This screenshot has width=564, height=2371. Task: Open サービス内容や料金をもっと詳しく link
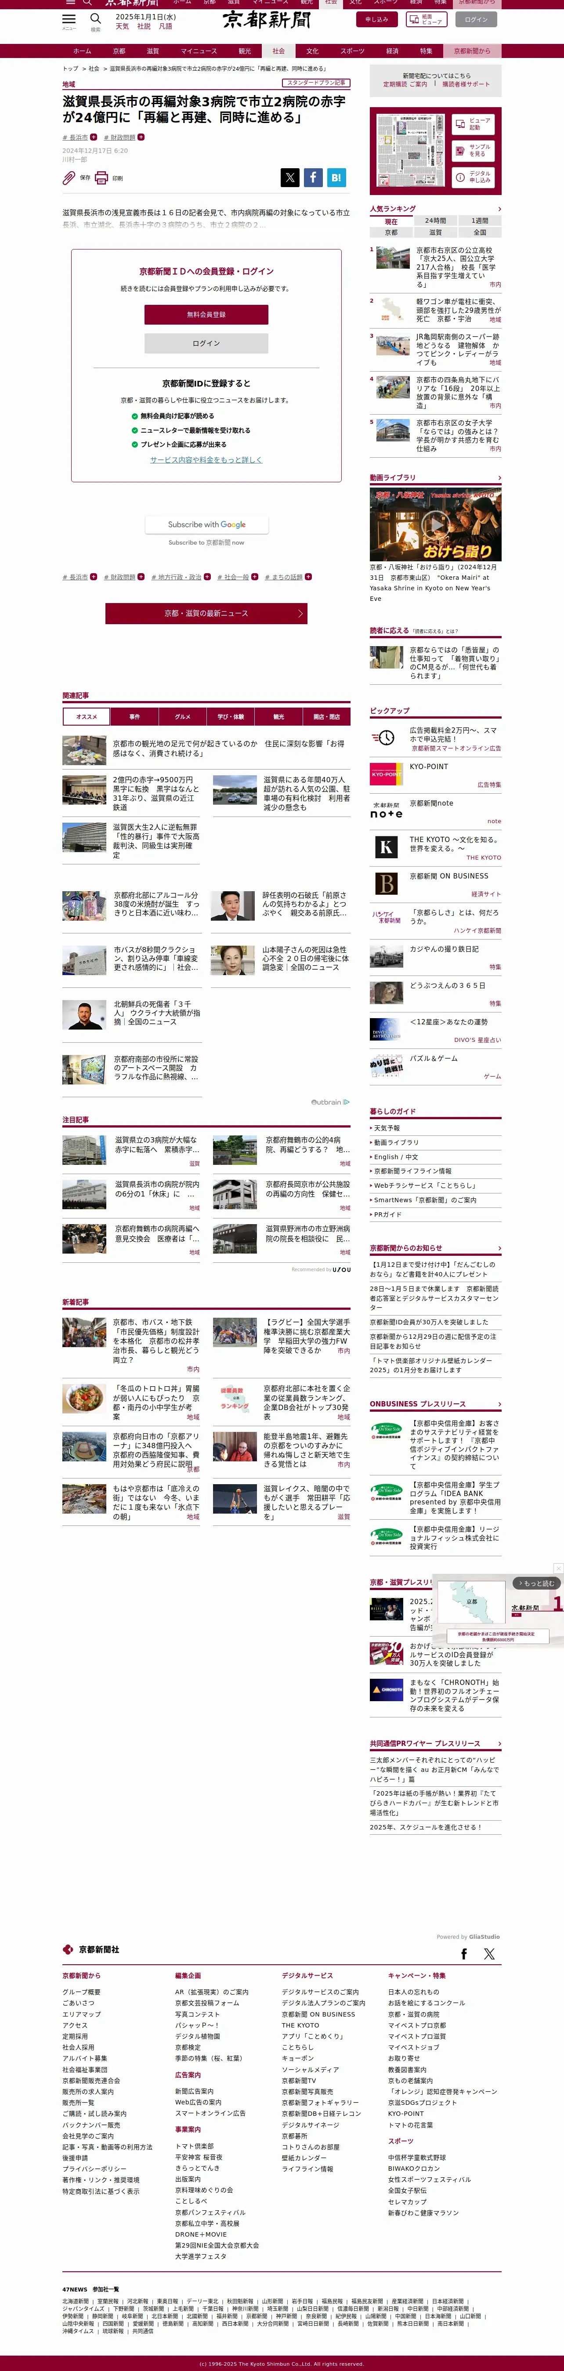coord(206,459)
